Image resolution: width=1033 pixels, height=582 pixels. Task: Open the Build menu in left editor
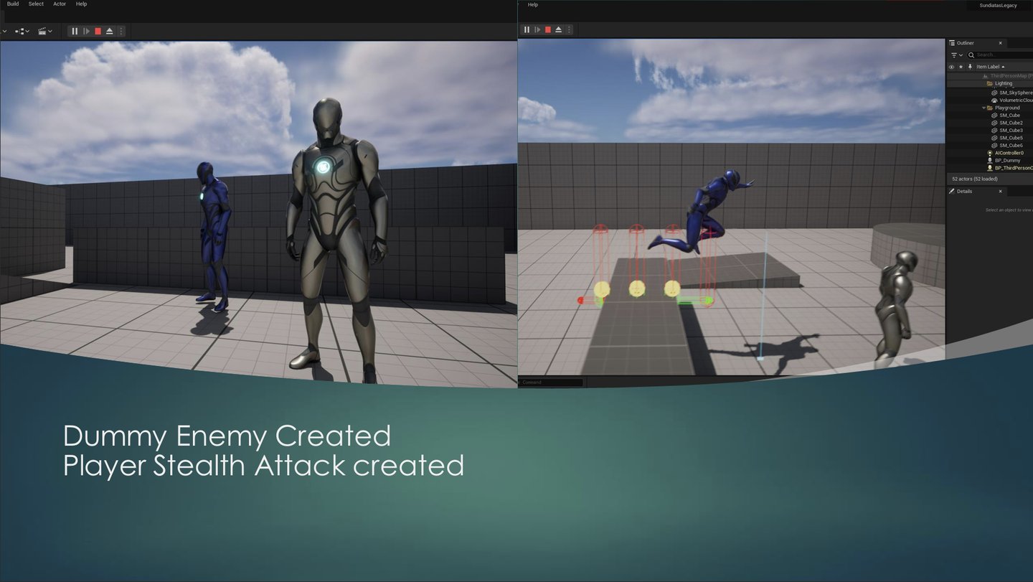pyautogui.click(x=13, y=4)
